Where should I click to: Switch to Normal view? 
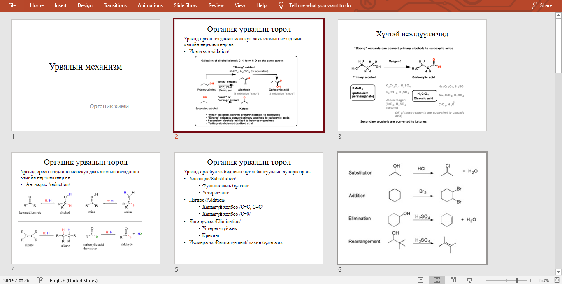click(420, 280)
